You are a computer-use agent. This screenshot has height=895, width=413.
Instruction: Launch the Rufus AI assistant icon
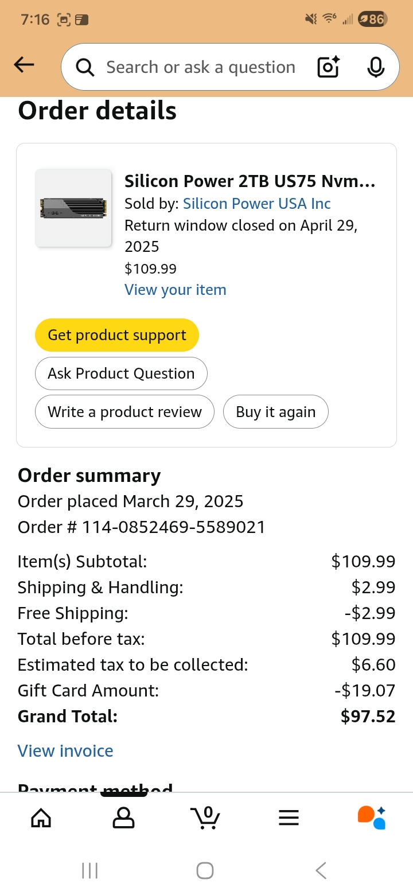(x=371, y=818)
